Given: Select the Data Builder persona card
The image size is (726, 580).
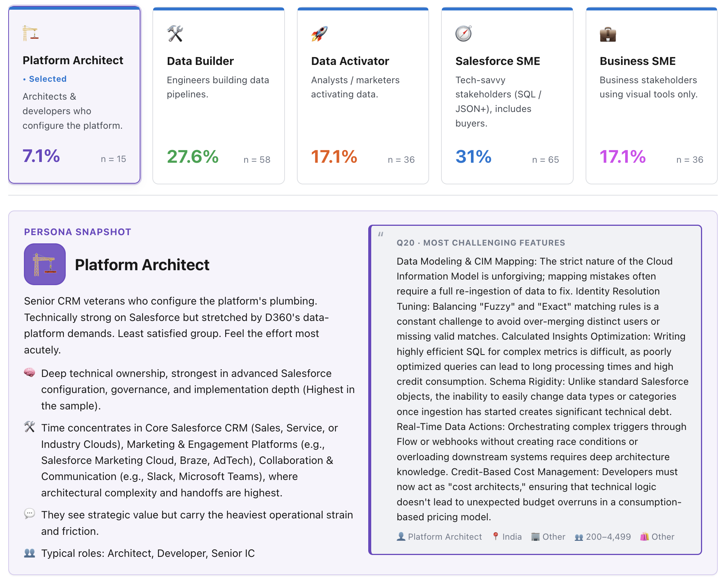Looking at the screenshot, I should click(218, 96).
